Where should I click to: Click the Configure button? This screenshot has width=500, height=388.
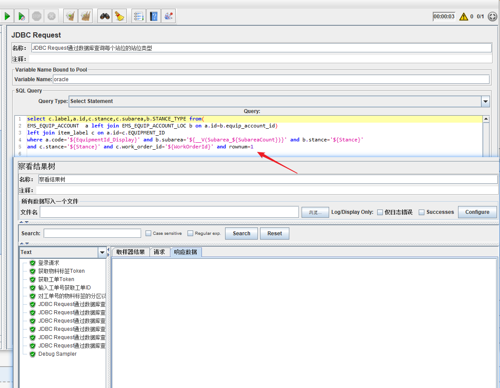point(477,212)
